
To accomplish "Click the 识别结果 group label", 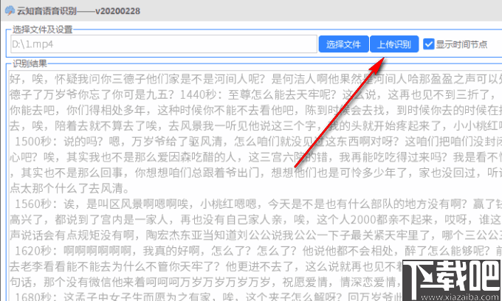I will pyautogui.click(x=30, y=63).
